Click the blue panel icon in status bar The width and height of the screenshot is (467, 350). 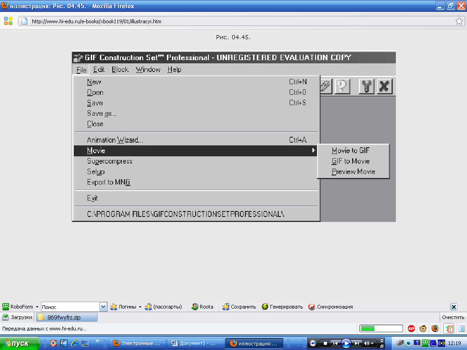click(462, 329)
